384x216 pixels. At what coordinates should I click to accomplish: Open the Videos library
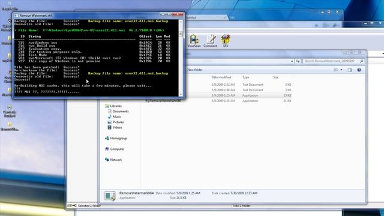pos(117,127)
